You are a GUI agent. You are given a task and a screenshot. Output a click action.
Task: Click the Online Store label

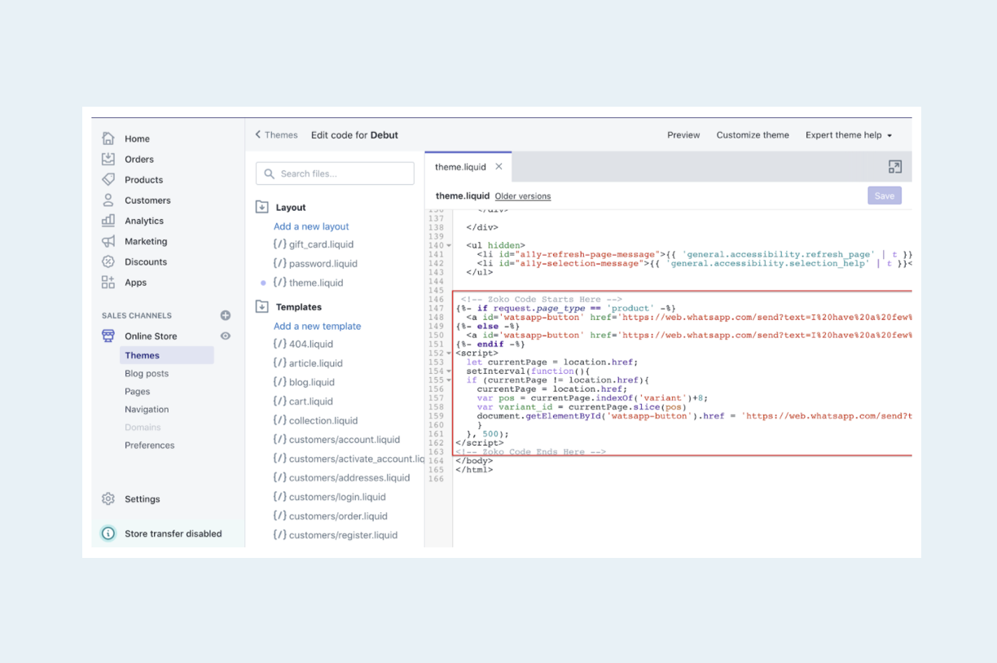[151, 336]
